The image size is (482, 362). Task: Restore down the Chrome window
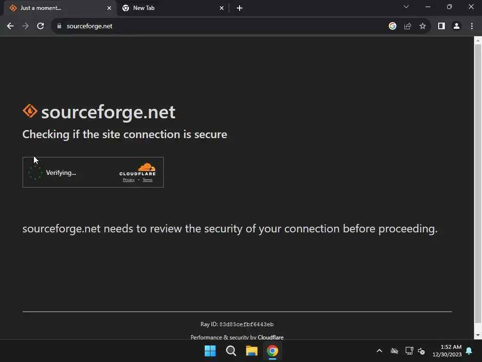450,7
